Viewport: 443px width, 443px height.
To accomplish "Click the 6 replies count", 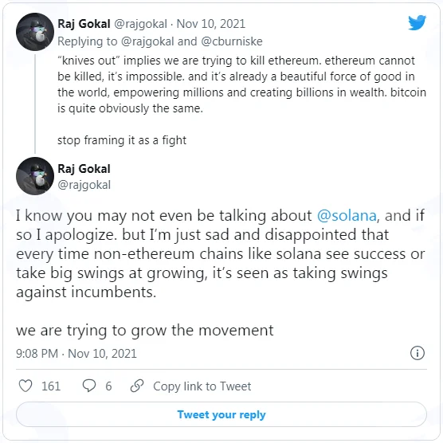I will (x=108, y=386).
